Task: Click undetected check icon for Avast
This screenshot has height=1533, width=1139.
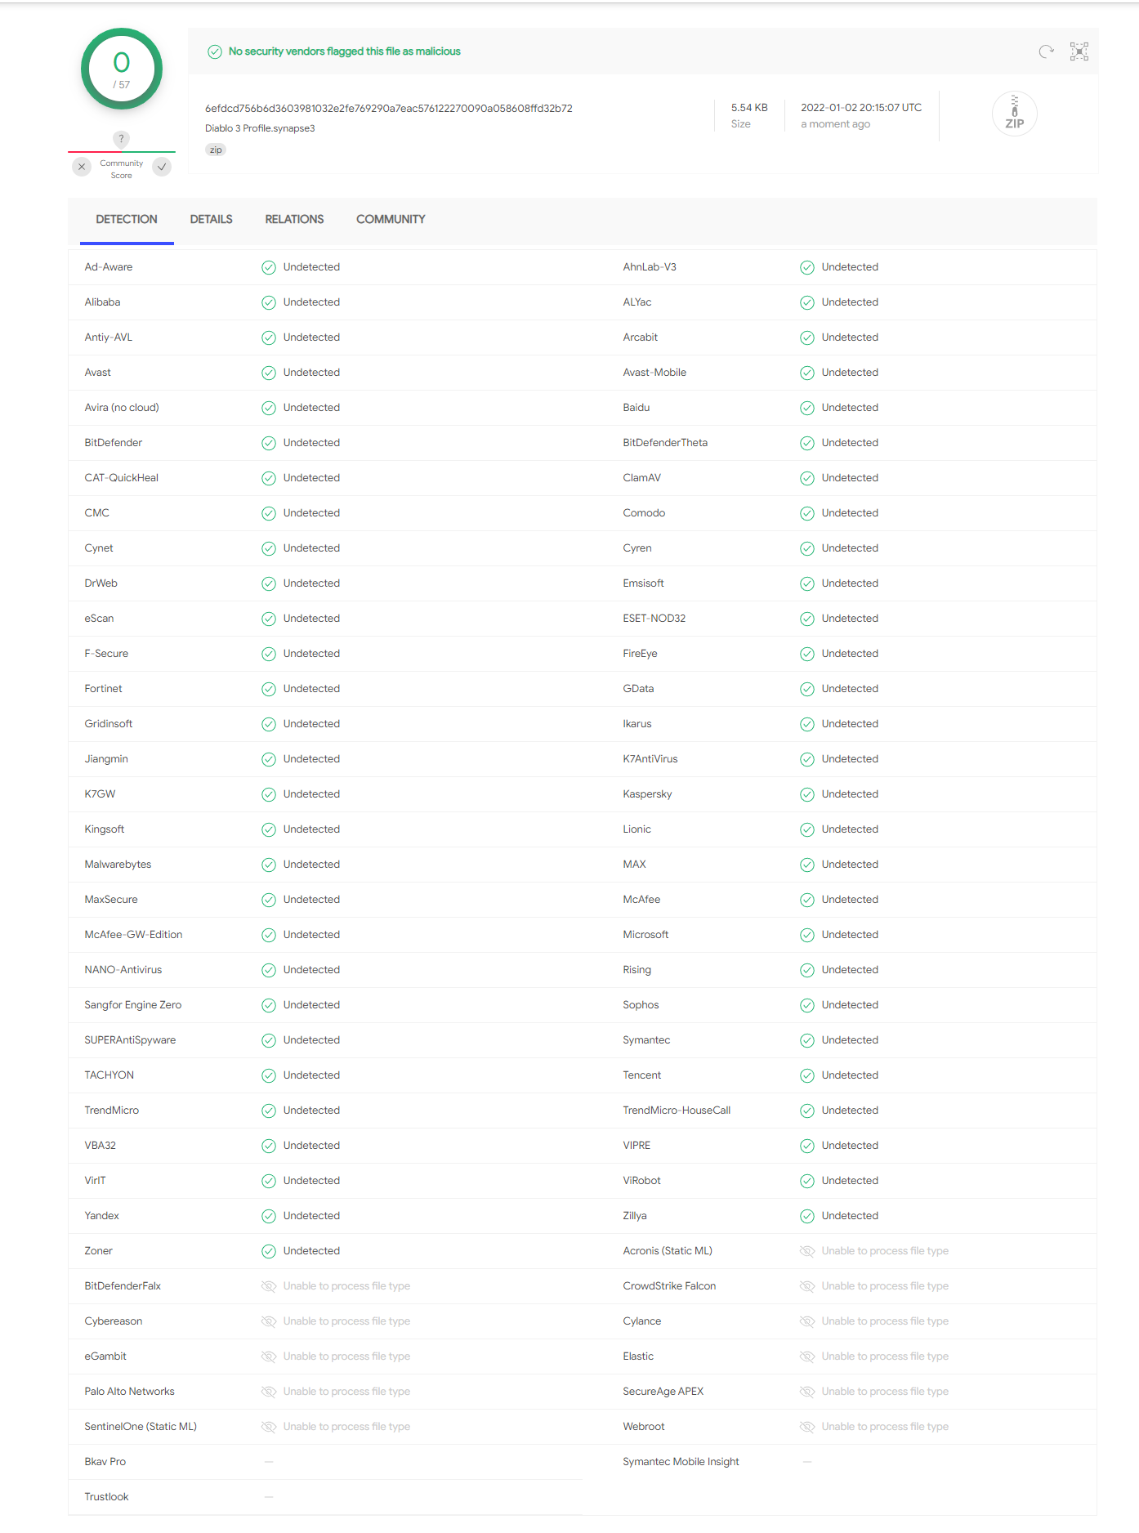Action: [269, 373]
